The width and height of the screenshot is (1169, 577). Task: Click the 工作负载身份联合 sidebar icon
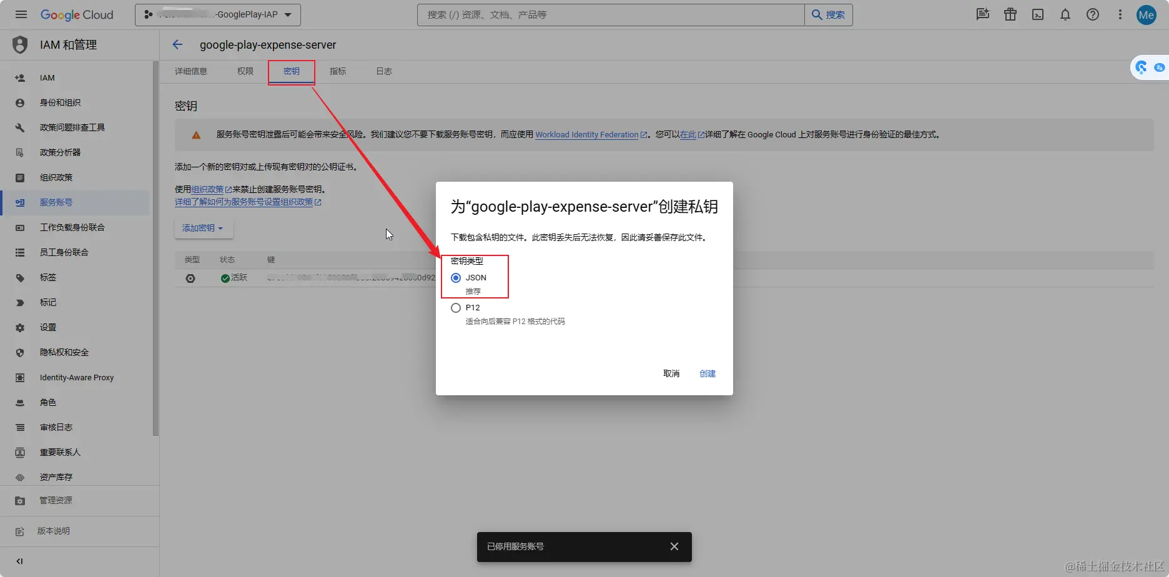click(x=20, y=227)
